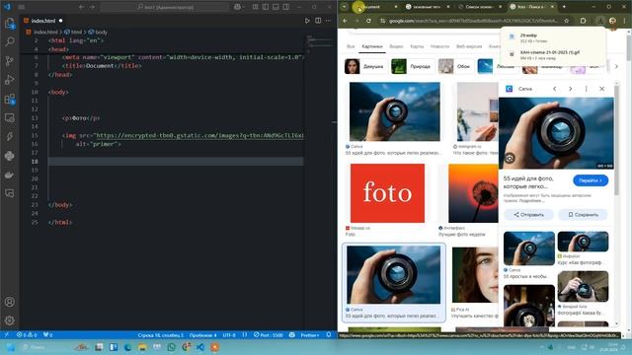Open the body breadcrumb dropdown
This screenshot has width=632, height=355.
click(x=98, y=32)
